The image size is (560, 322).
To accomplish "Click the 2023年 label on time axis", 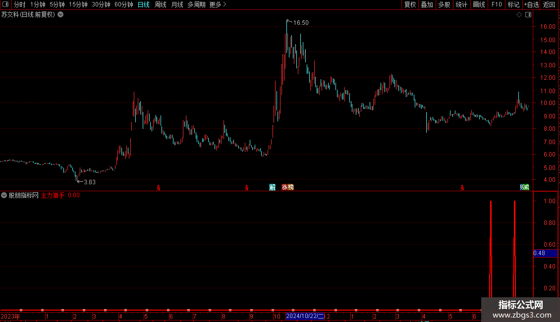I will tap(10, 316).
